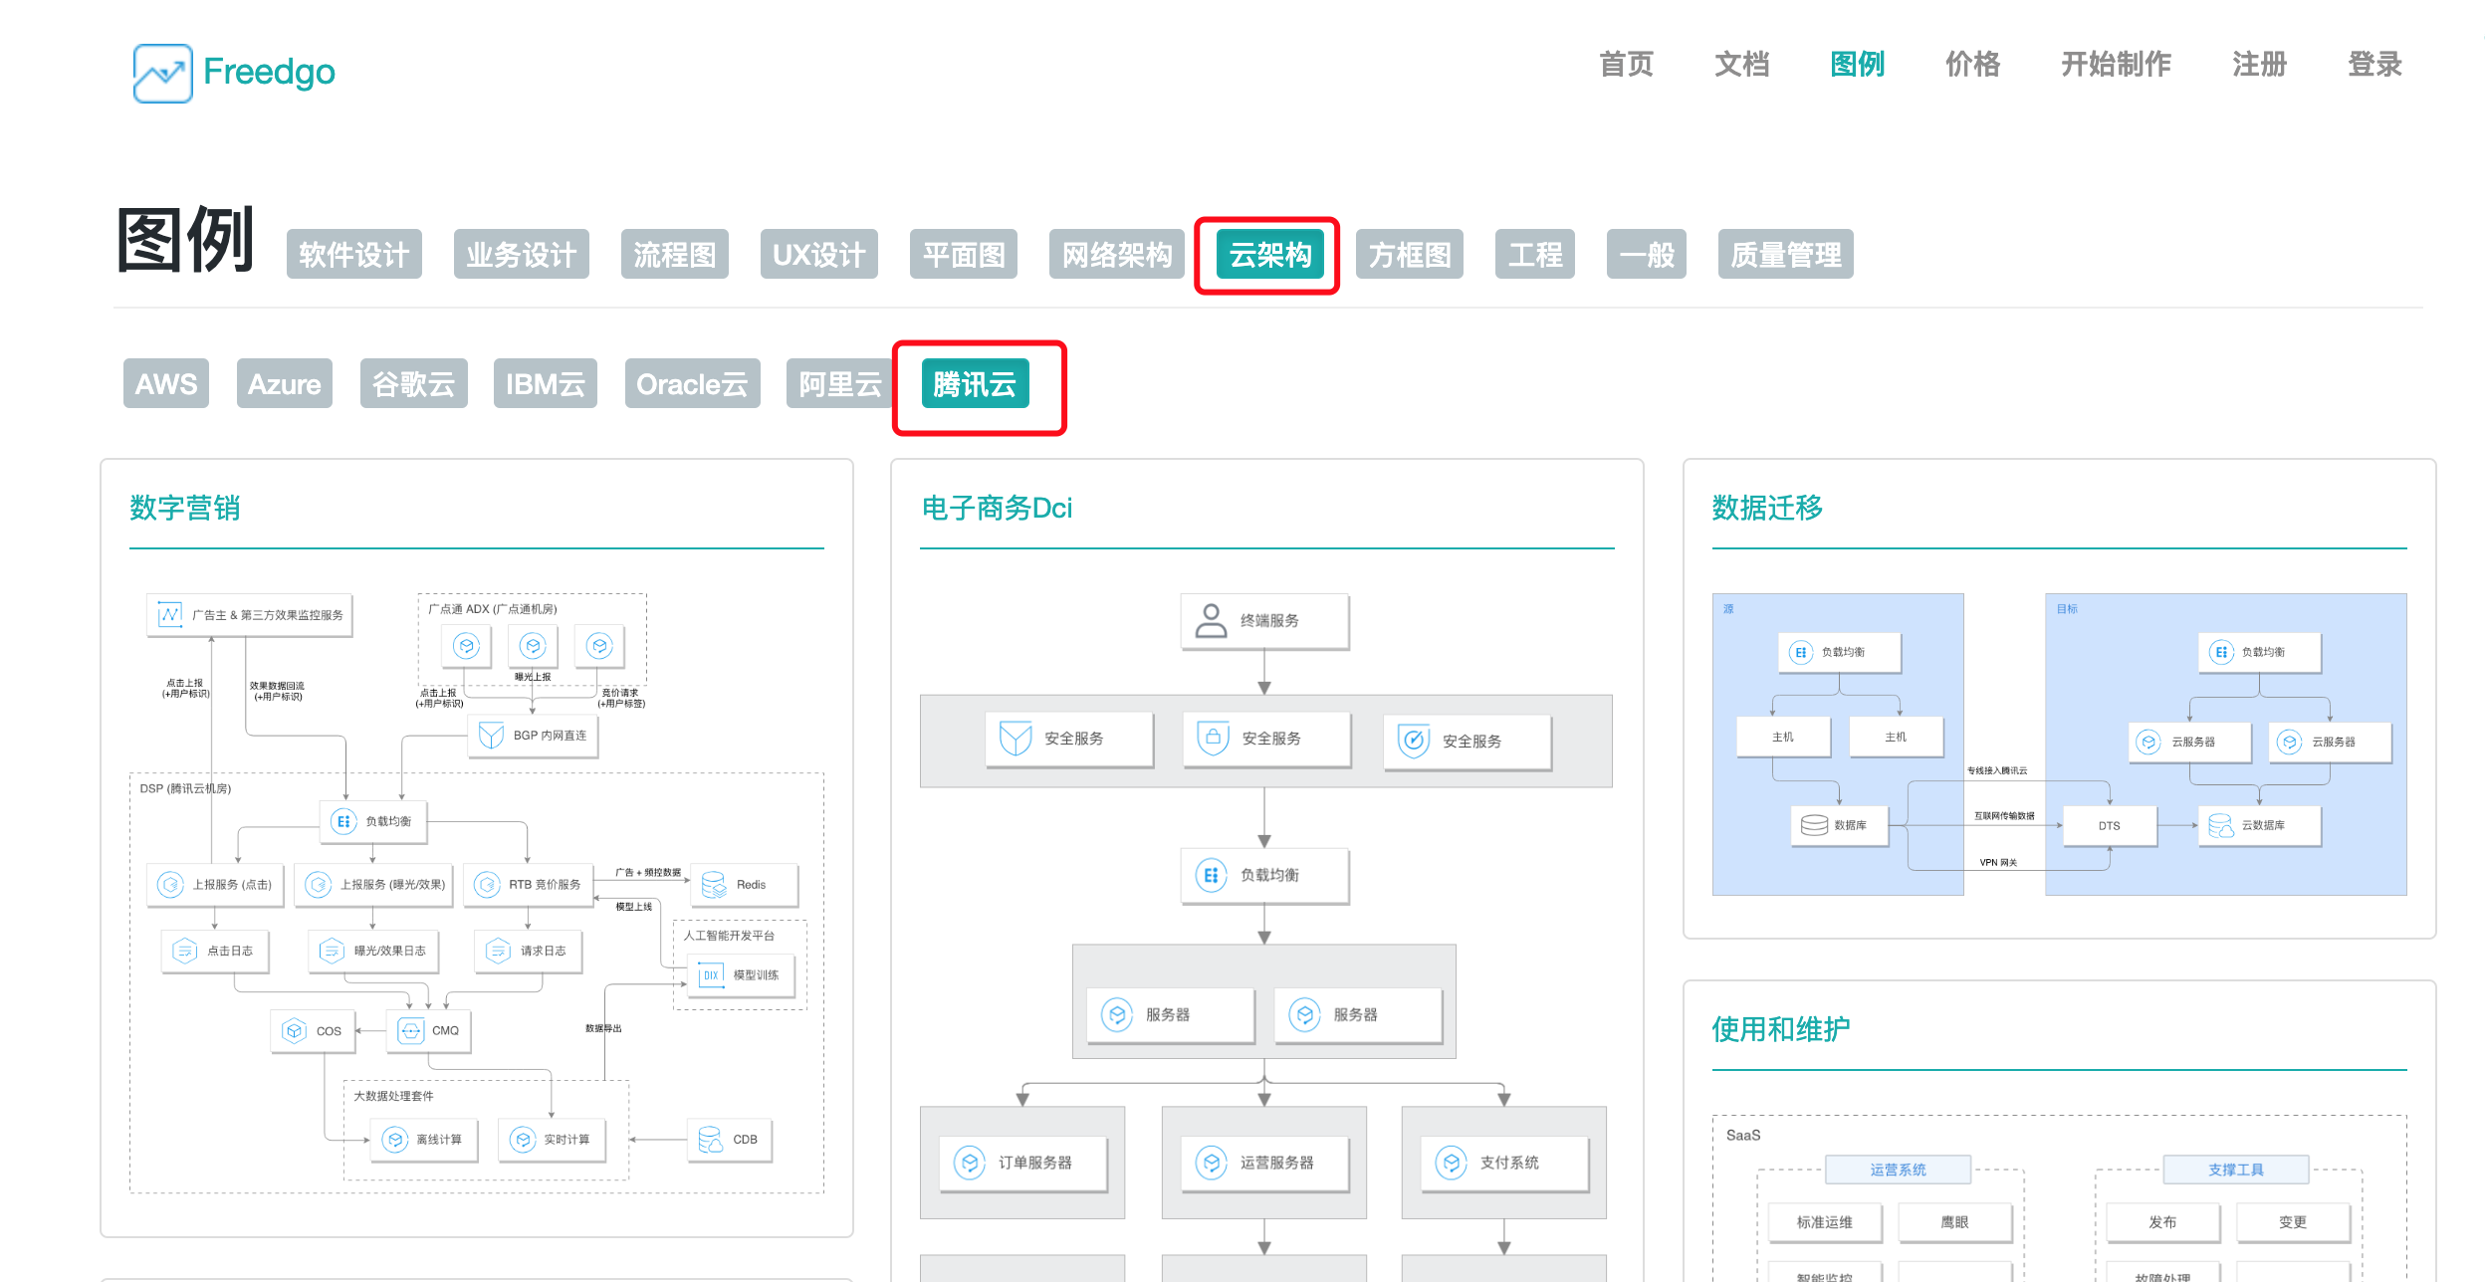This screenshot has width=2485, height=1282.
Task: Open the 方框图 category
Action: coord(1410,255)
